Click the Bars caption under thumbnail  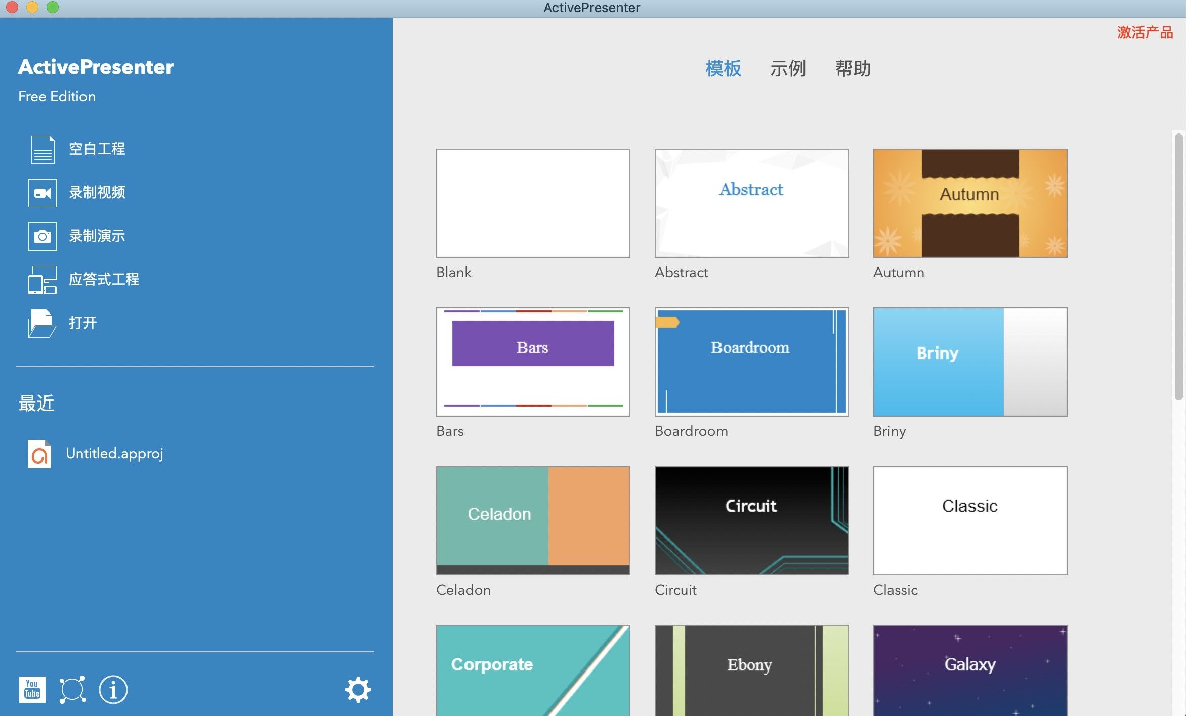(x=450, y=431)
